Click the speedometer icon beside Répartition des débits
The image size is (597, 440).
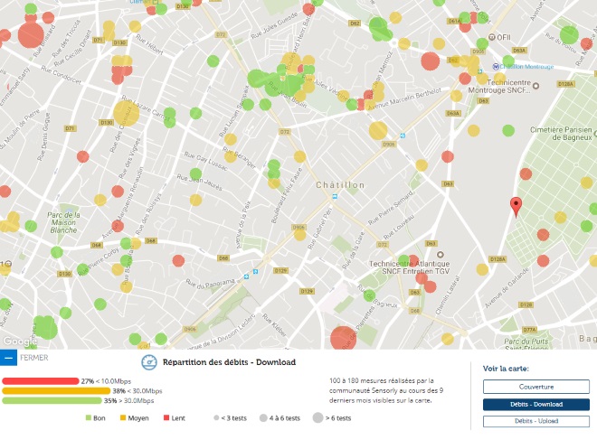point(149,362)
